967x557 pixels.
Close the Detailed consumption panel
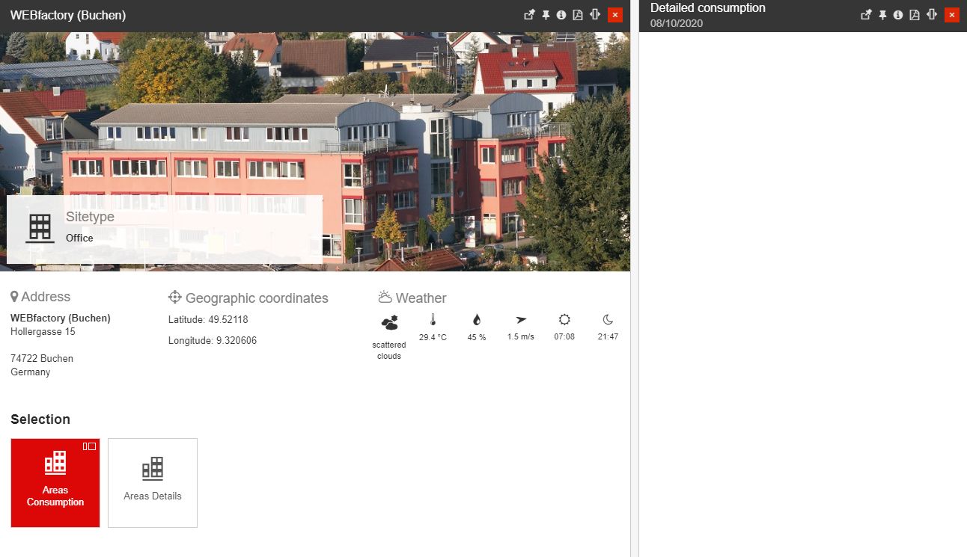952,15
